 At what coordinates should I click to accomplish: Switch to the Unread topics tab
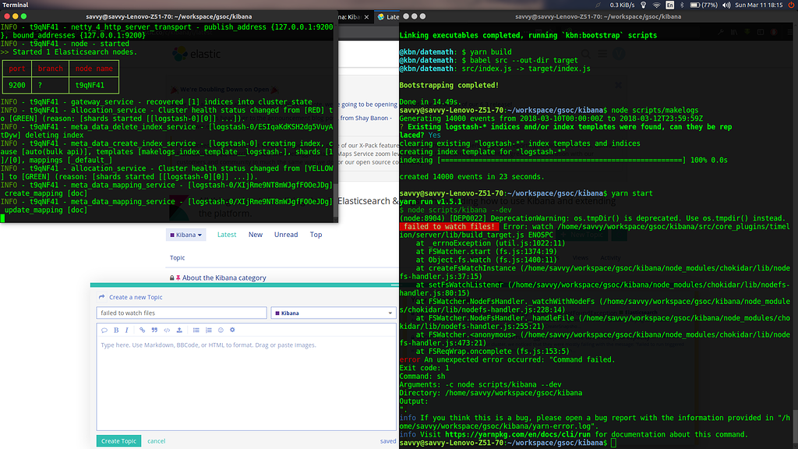click(286, 235)
